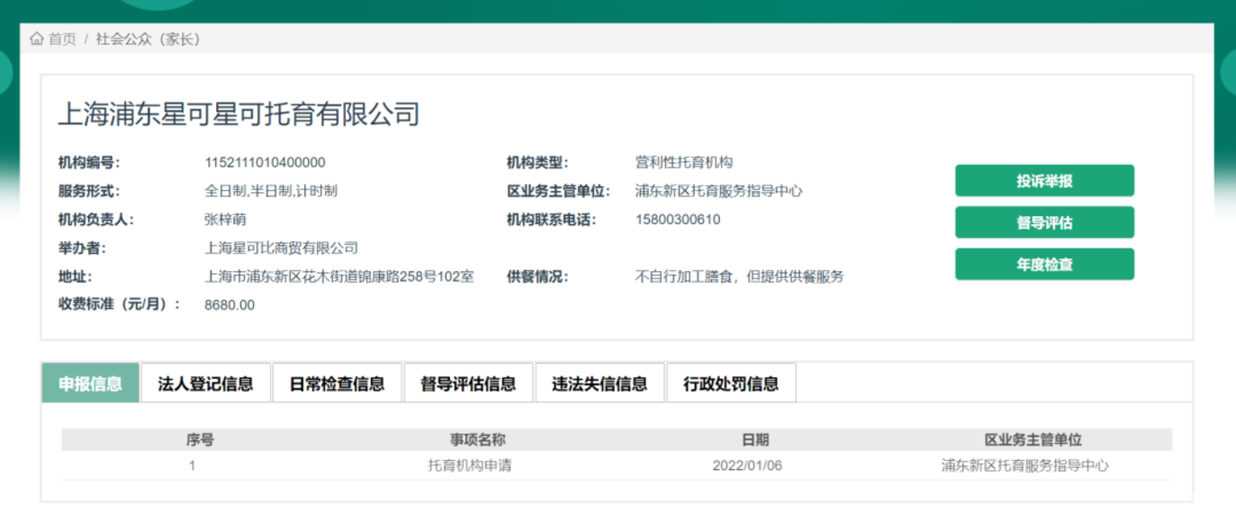Click the 机构类型 label
The width and height of the screenshot is (1236, 524).
pos(537,163)
